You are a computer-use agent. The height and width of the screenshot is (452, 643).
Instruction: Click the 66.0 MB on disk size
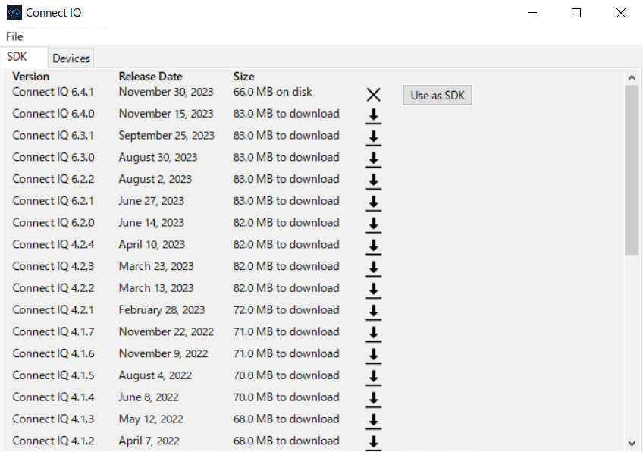[x=273, y=92]
